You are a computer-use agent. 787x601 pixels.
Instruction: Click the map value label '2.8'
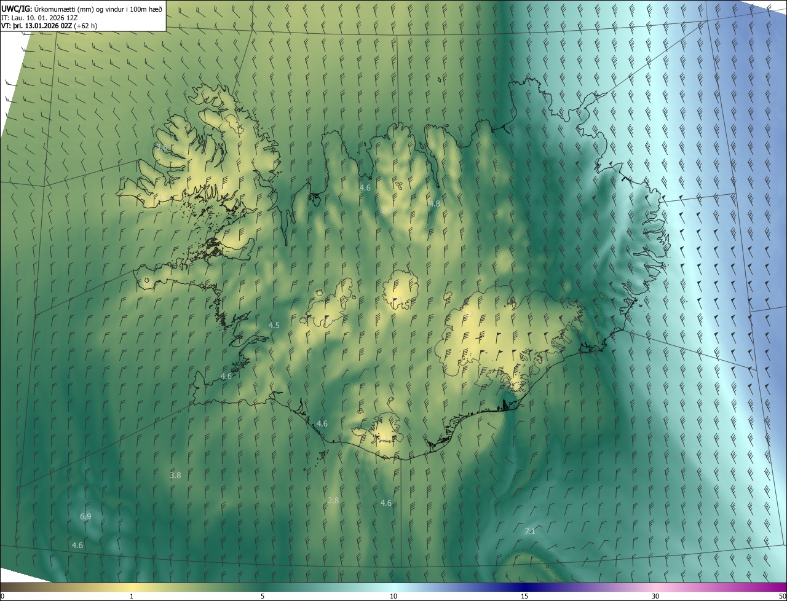(x=333, y=501)
